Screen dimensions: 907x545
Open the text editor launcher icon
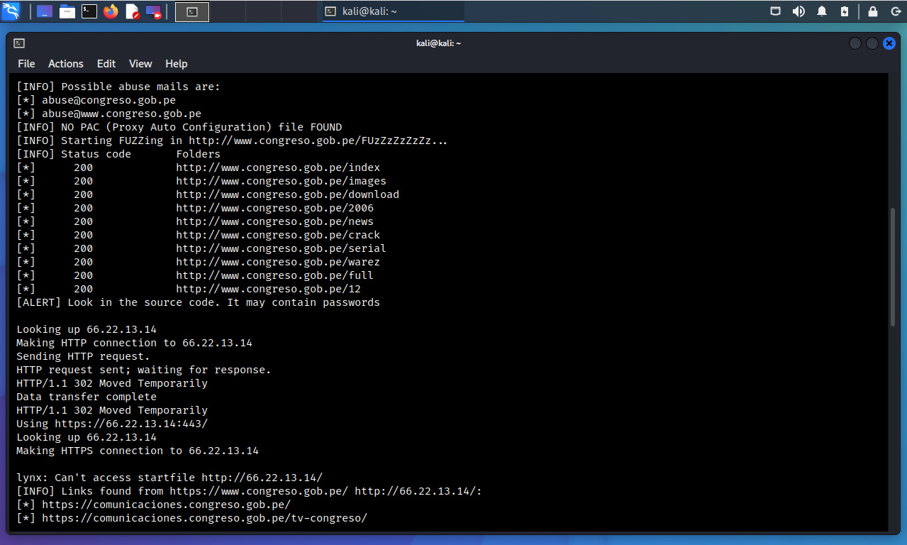132,11
